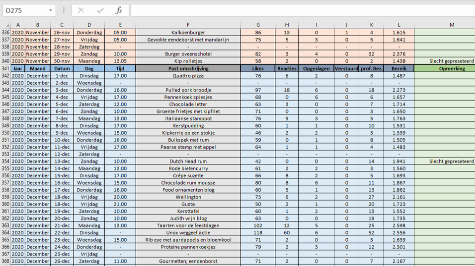Click the 'Dag' header cell
475x266 pixels.
[x=89, y=68]
